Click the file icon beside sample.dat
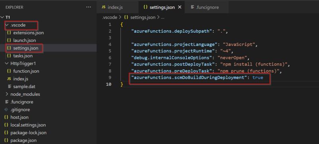Viewport: 319px width, 144px height. pyautogui.click(x=9, y=87)
